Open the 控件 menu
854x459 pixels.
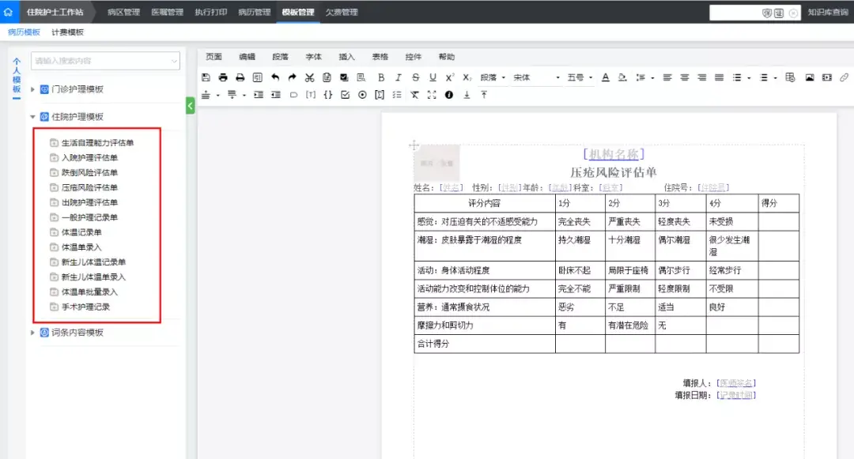(413, 57)
